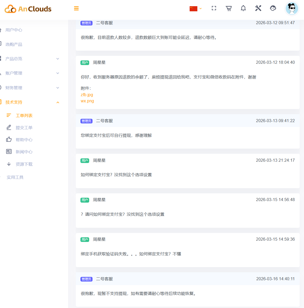Viewport: 304px width, 308px height.
Task: Open 选购产品 in the sidebar
Action: 14,44
